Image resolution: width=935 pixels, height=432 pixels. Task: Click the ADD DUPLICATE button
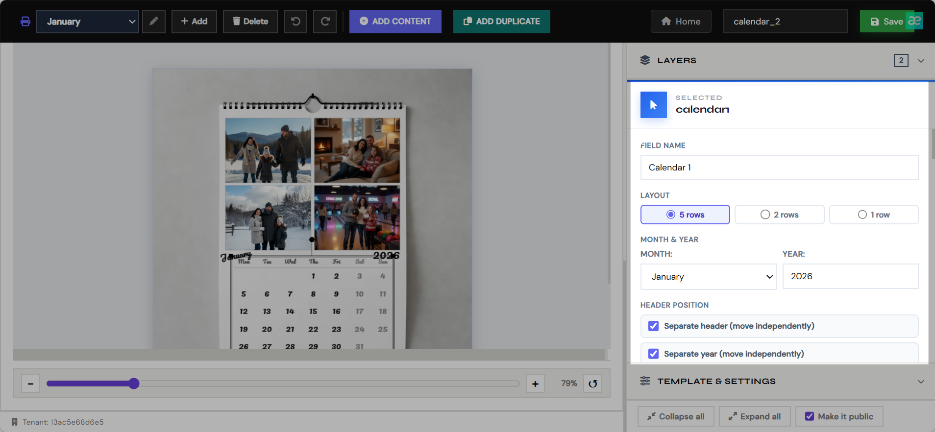tap(502, 22)
